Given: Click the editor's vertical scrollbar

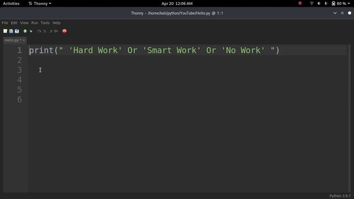Looking at the screenshot, I should tap(349, 118).
